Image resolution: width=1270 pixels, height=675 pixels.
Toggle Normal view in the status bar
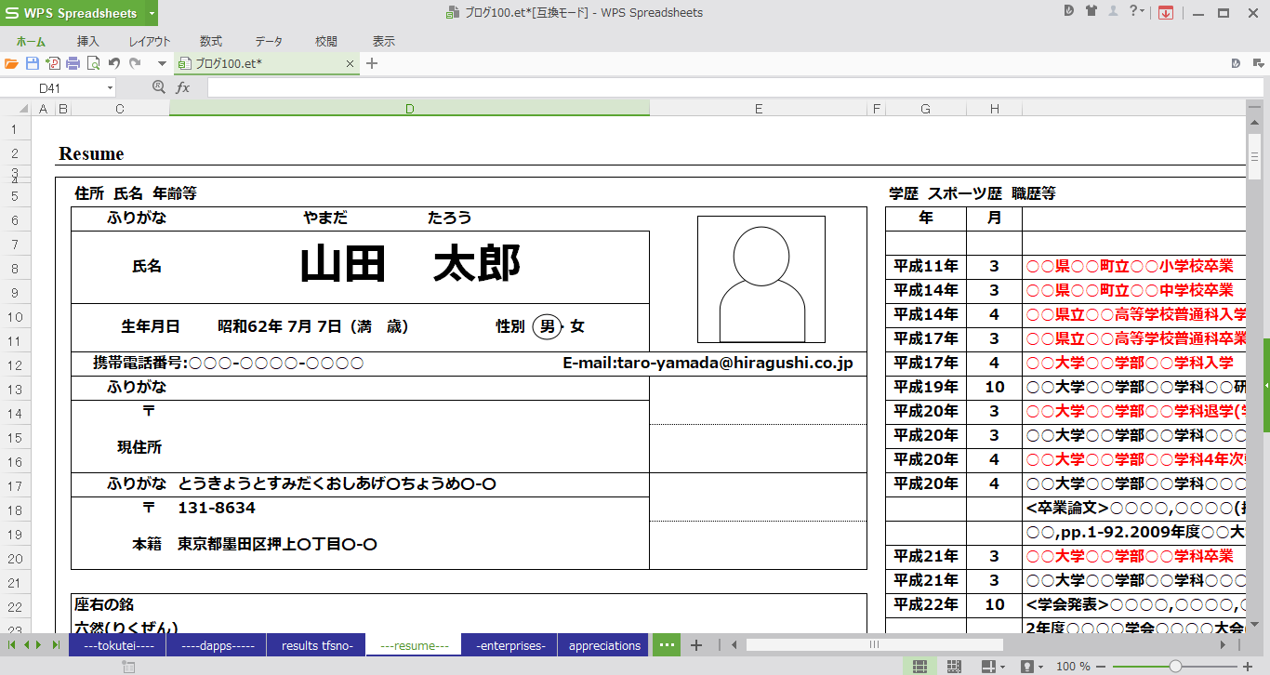[x=920, y=666]
